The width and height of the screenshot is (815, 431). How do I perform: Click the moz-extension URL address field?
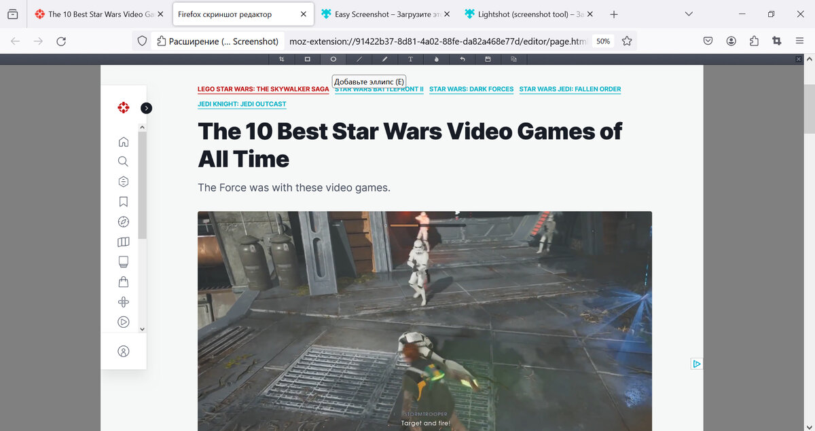[437, 41]
